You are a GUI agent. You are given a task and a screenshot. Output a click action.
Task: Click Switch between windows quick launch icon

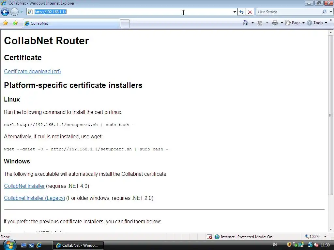pyautogui.click(x=31, y=245)
